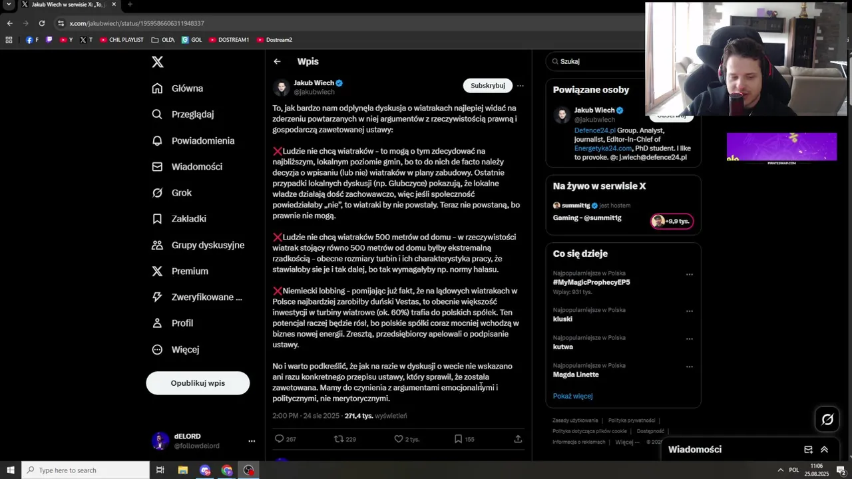Expand the Wiadomości drawer
The image size is (852, 479).
[x=824, y=450]
